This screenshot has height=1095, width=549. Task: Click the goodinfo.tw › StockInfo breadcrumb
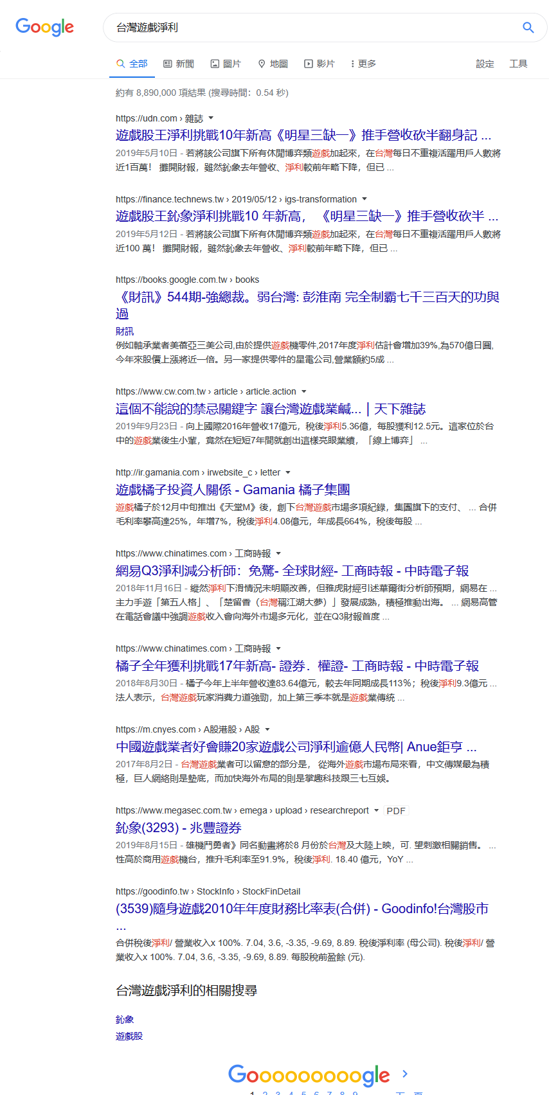[x=208, y=891]
